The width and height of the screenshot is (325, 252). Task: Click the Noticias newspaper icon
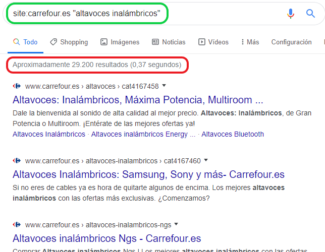pos(155,42)
